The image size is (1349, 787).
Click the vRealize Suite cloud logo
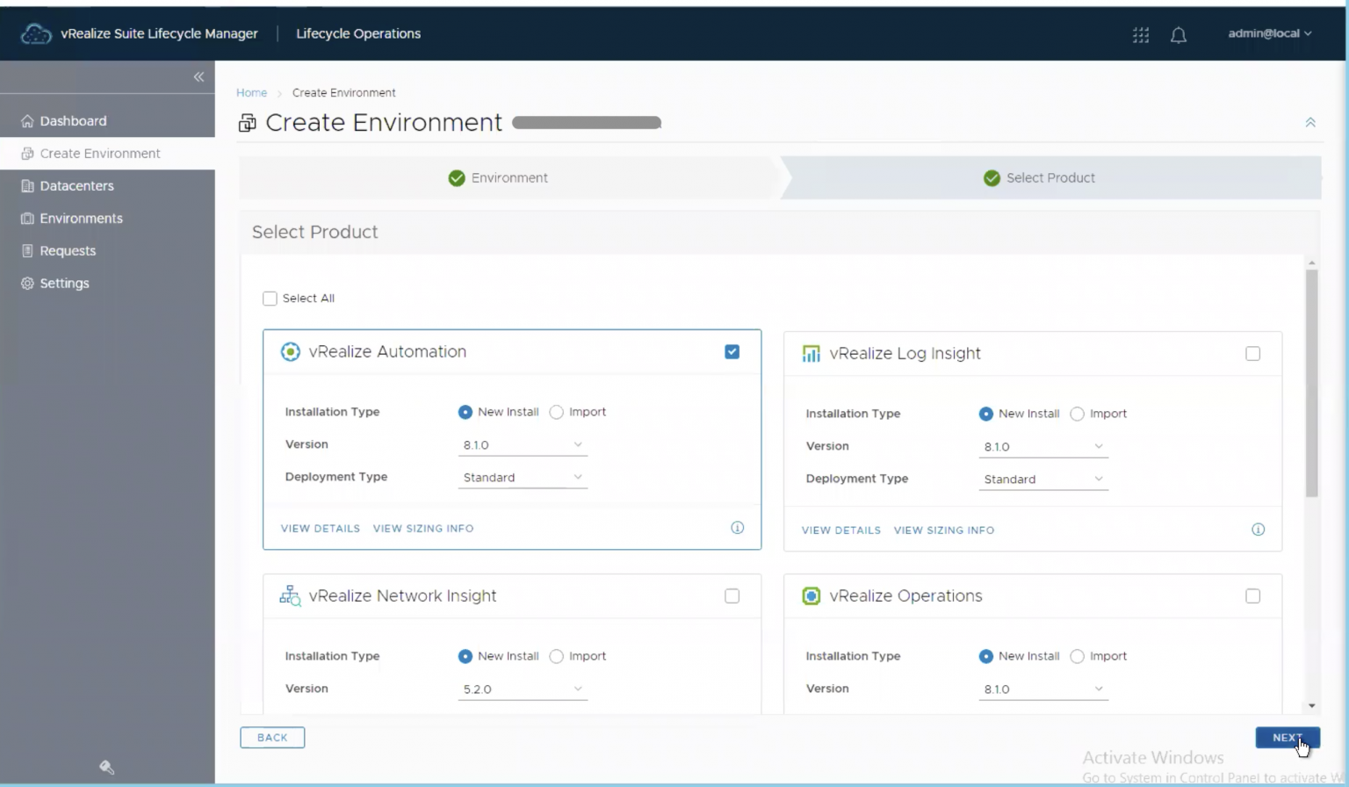36,34
